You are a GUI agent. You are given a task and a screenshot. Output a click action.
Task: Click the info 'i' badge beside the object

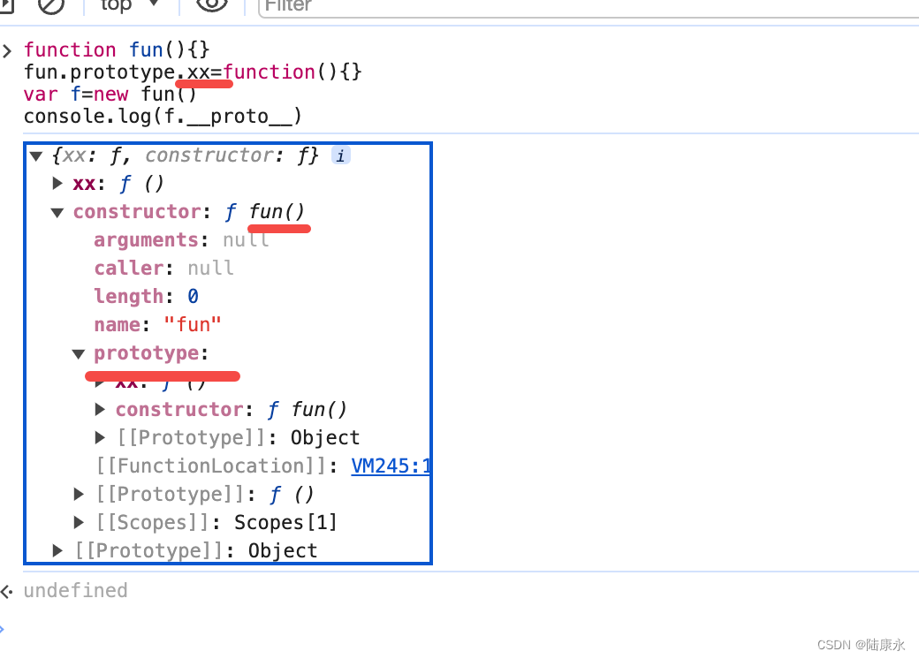click(340, 155)
